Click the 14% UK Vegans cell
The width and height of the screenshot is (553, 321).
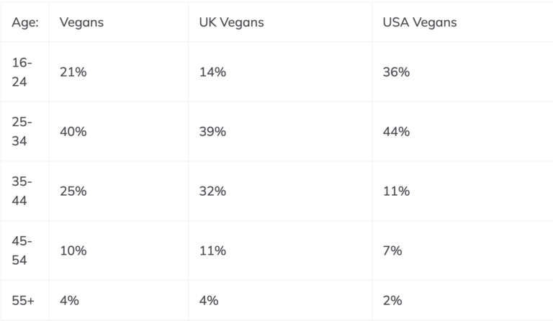click(212, 72)
